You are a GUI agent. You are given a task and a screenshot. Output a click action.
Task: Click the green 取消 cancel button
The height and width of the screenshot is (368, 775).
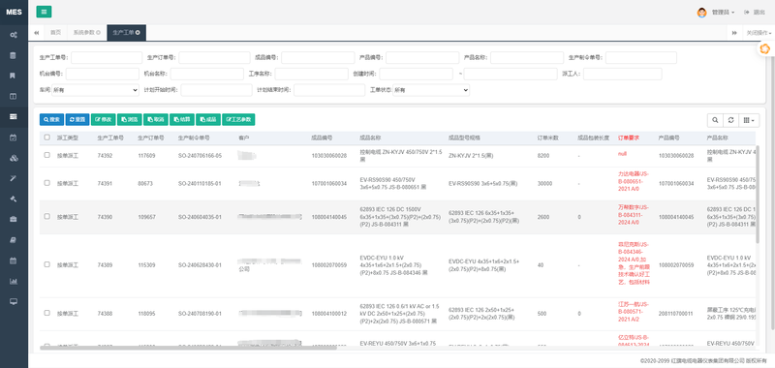tap(156, 119)
